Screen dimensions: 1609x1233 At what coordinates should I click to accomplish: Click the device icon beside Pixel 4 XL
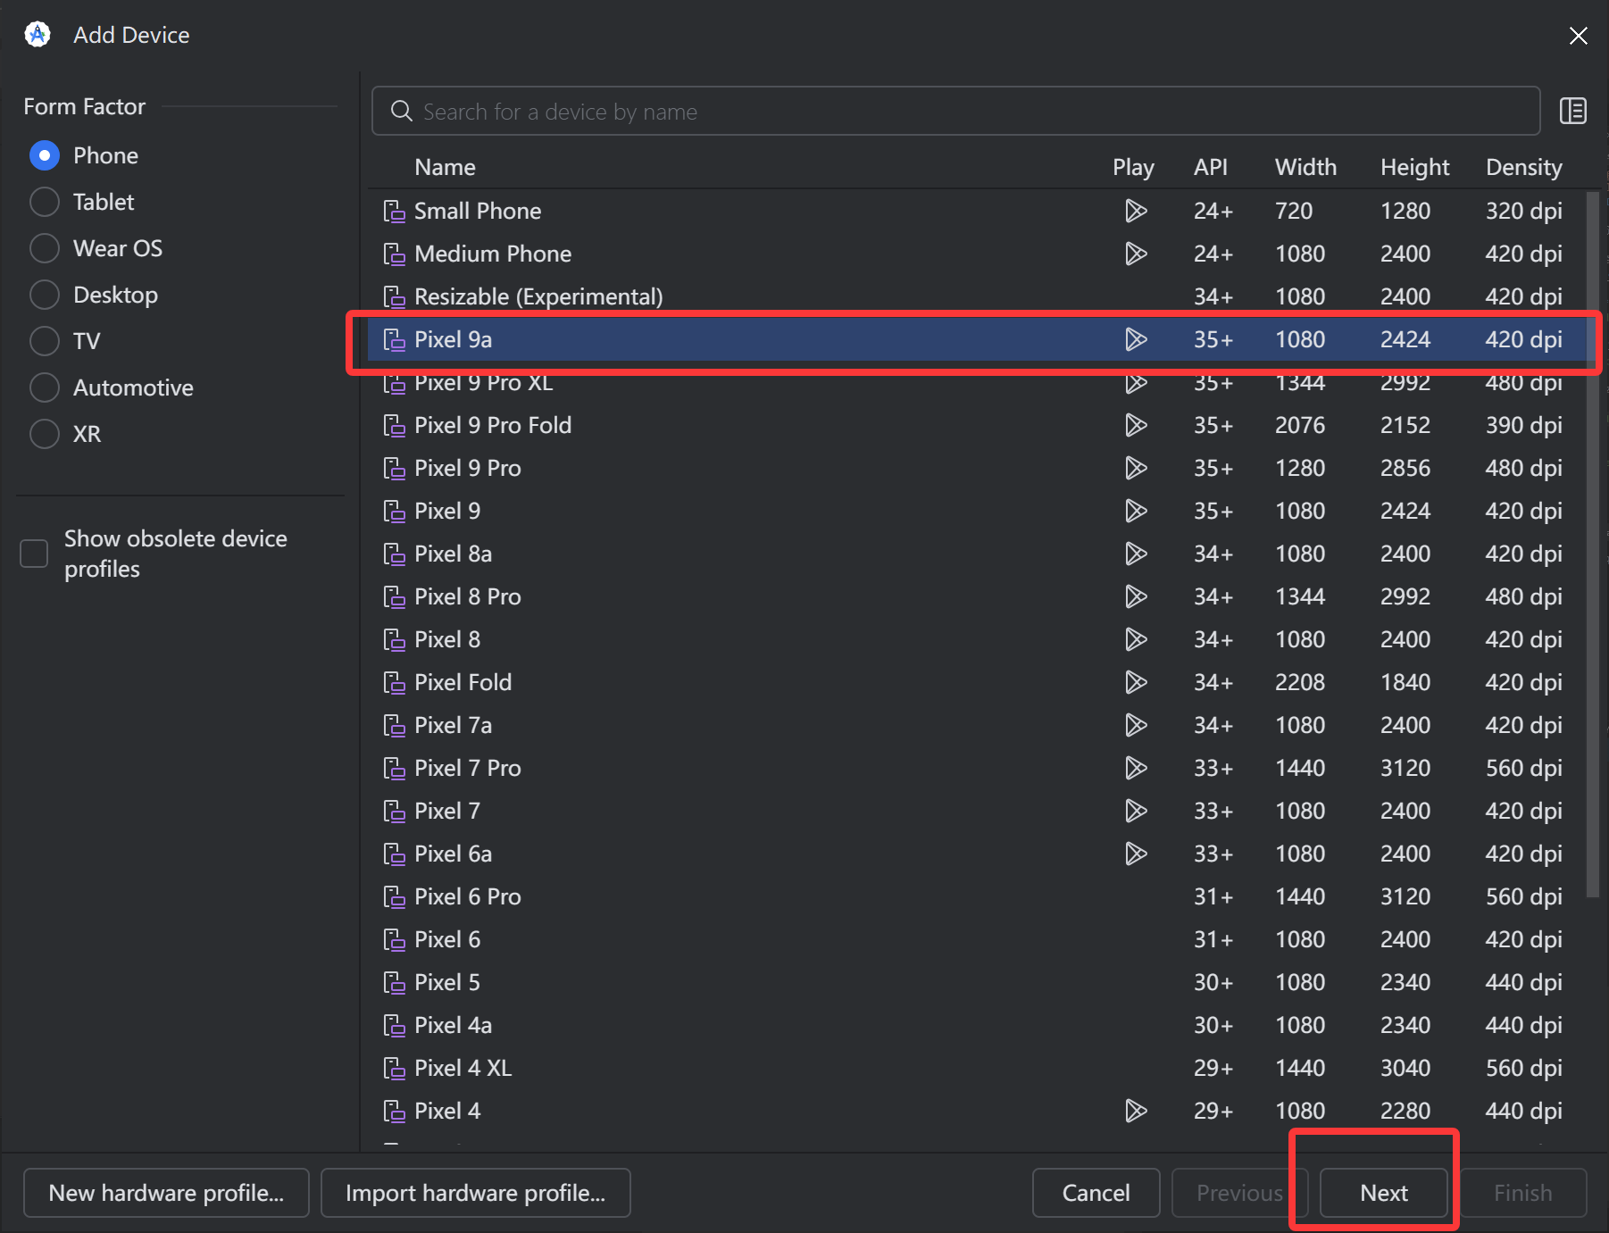(x=394, y=1068)
